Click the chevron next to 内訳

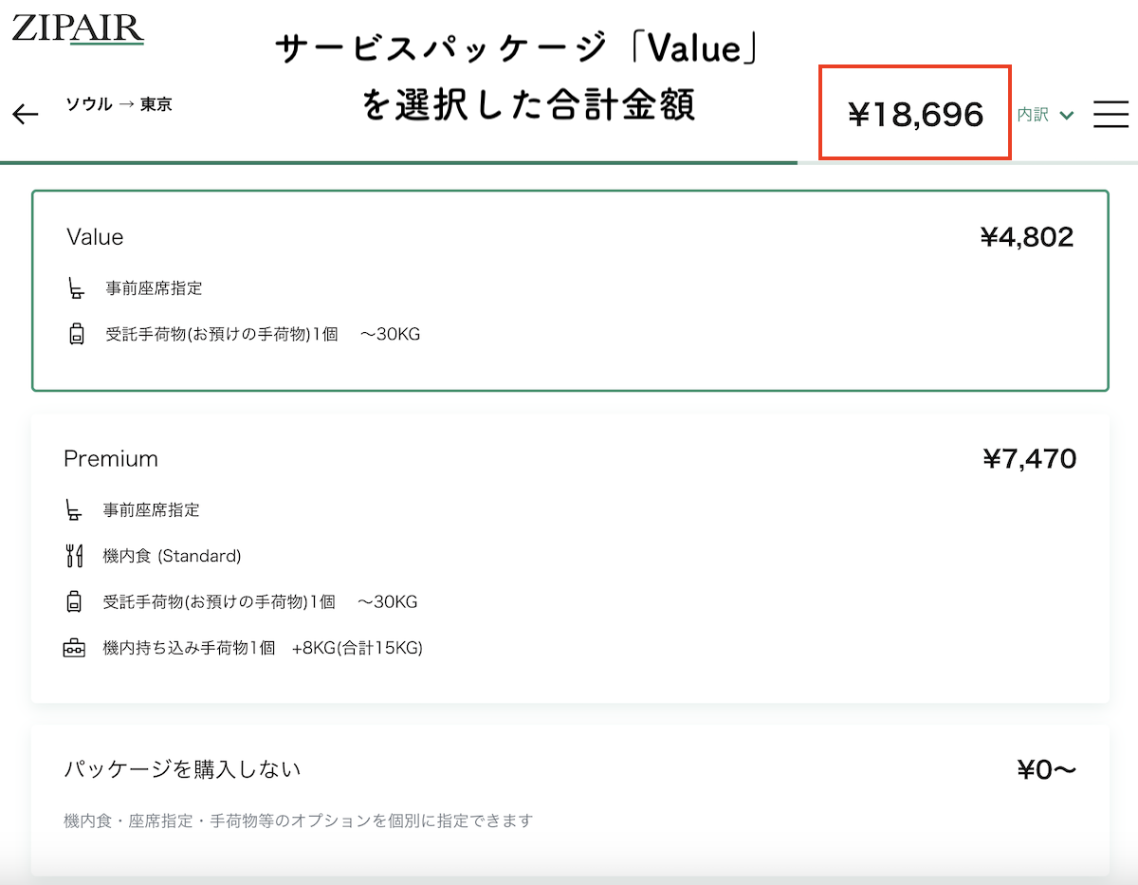pos(1065,114)
